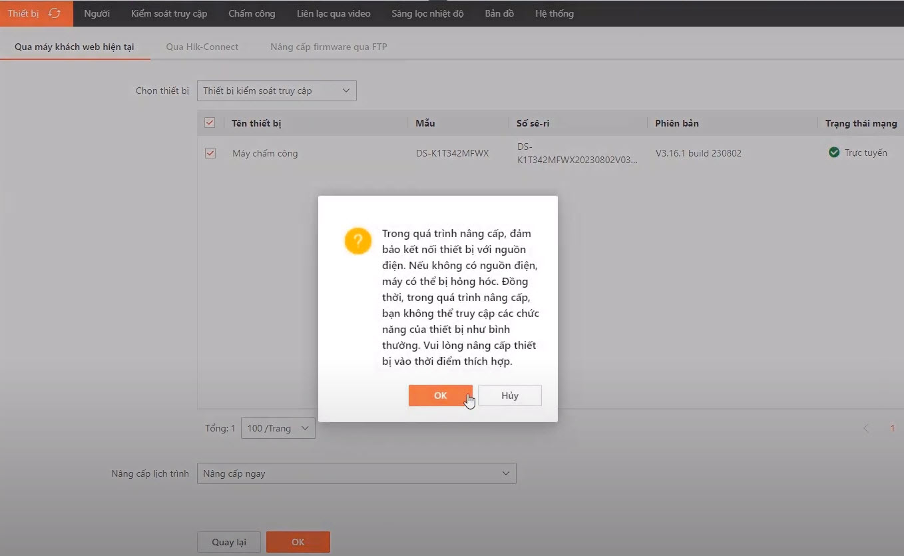
Task: Open the Chọn thiết bị dropdown
Action: pyautogui.click(x=276, y=91)
